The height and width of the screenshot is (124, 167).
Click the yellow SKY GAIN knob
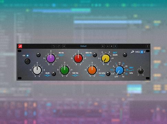(x=106, y=58)
